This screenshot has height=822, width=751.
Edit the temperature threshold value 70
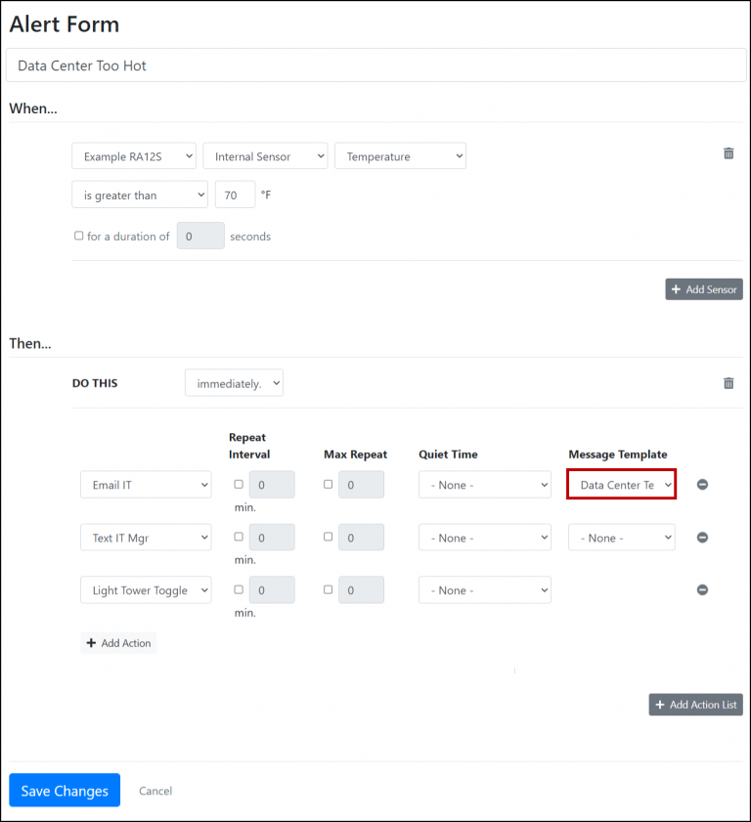(235, 195)
